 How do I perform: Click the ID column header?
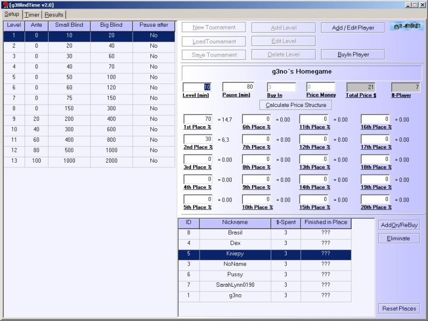tap(189, 223)
